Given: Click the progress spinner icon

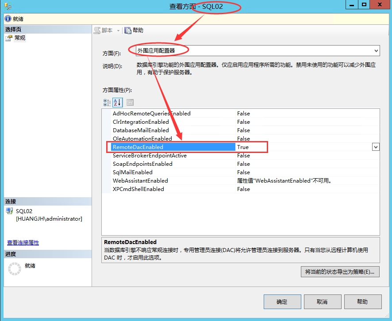Looking at the screenshot, I should [x=15, y=269].
